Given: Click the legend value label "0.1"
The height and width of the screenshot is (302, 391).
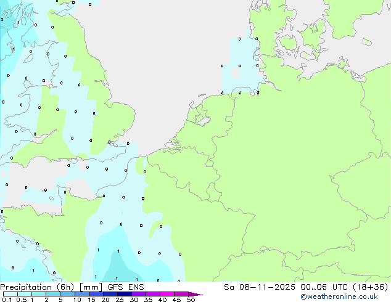Looking at the screenshot, I should pyautogui.click(x=7, y=300).
